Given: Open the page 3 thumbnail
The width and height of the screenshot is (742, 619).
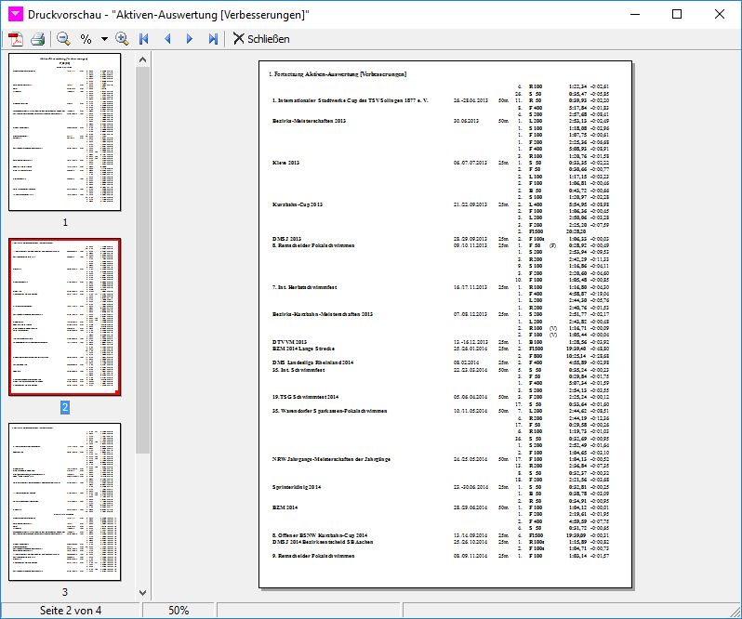Looking at the screenshot, I should [65, 502].
